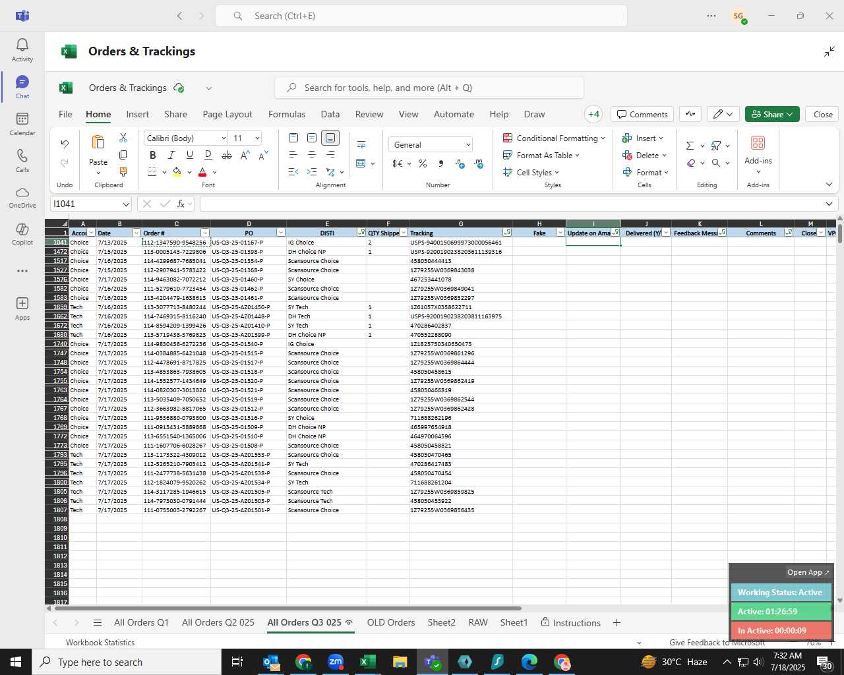Toggle Top Align for the cell
Viewport: 844px width, 675px height.
(293, 138)
